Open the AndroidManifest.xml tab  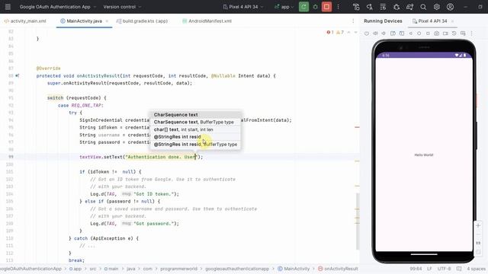click(207, 21)
